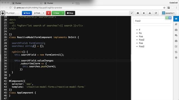Expand the New button dropdown arrow
The height and width of the screenshot is (100, 179).
point(63,13)
